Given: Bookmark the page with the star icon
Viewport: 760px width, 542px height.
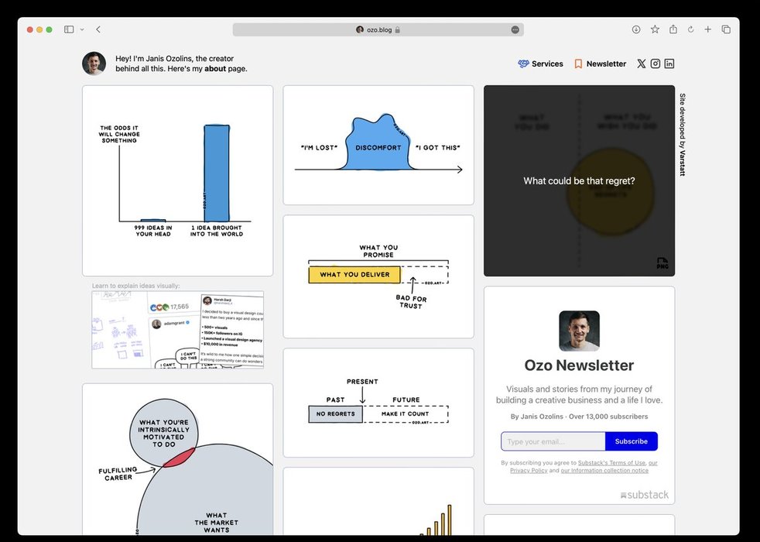Looking at the screenshot, I should pyautogui.click(x=655, y=29).
